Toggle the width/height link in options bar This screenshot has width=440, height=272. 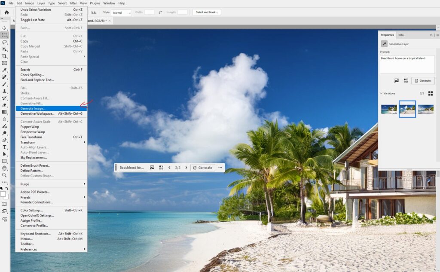tap(160, 12)
